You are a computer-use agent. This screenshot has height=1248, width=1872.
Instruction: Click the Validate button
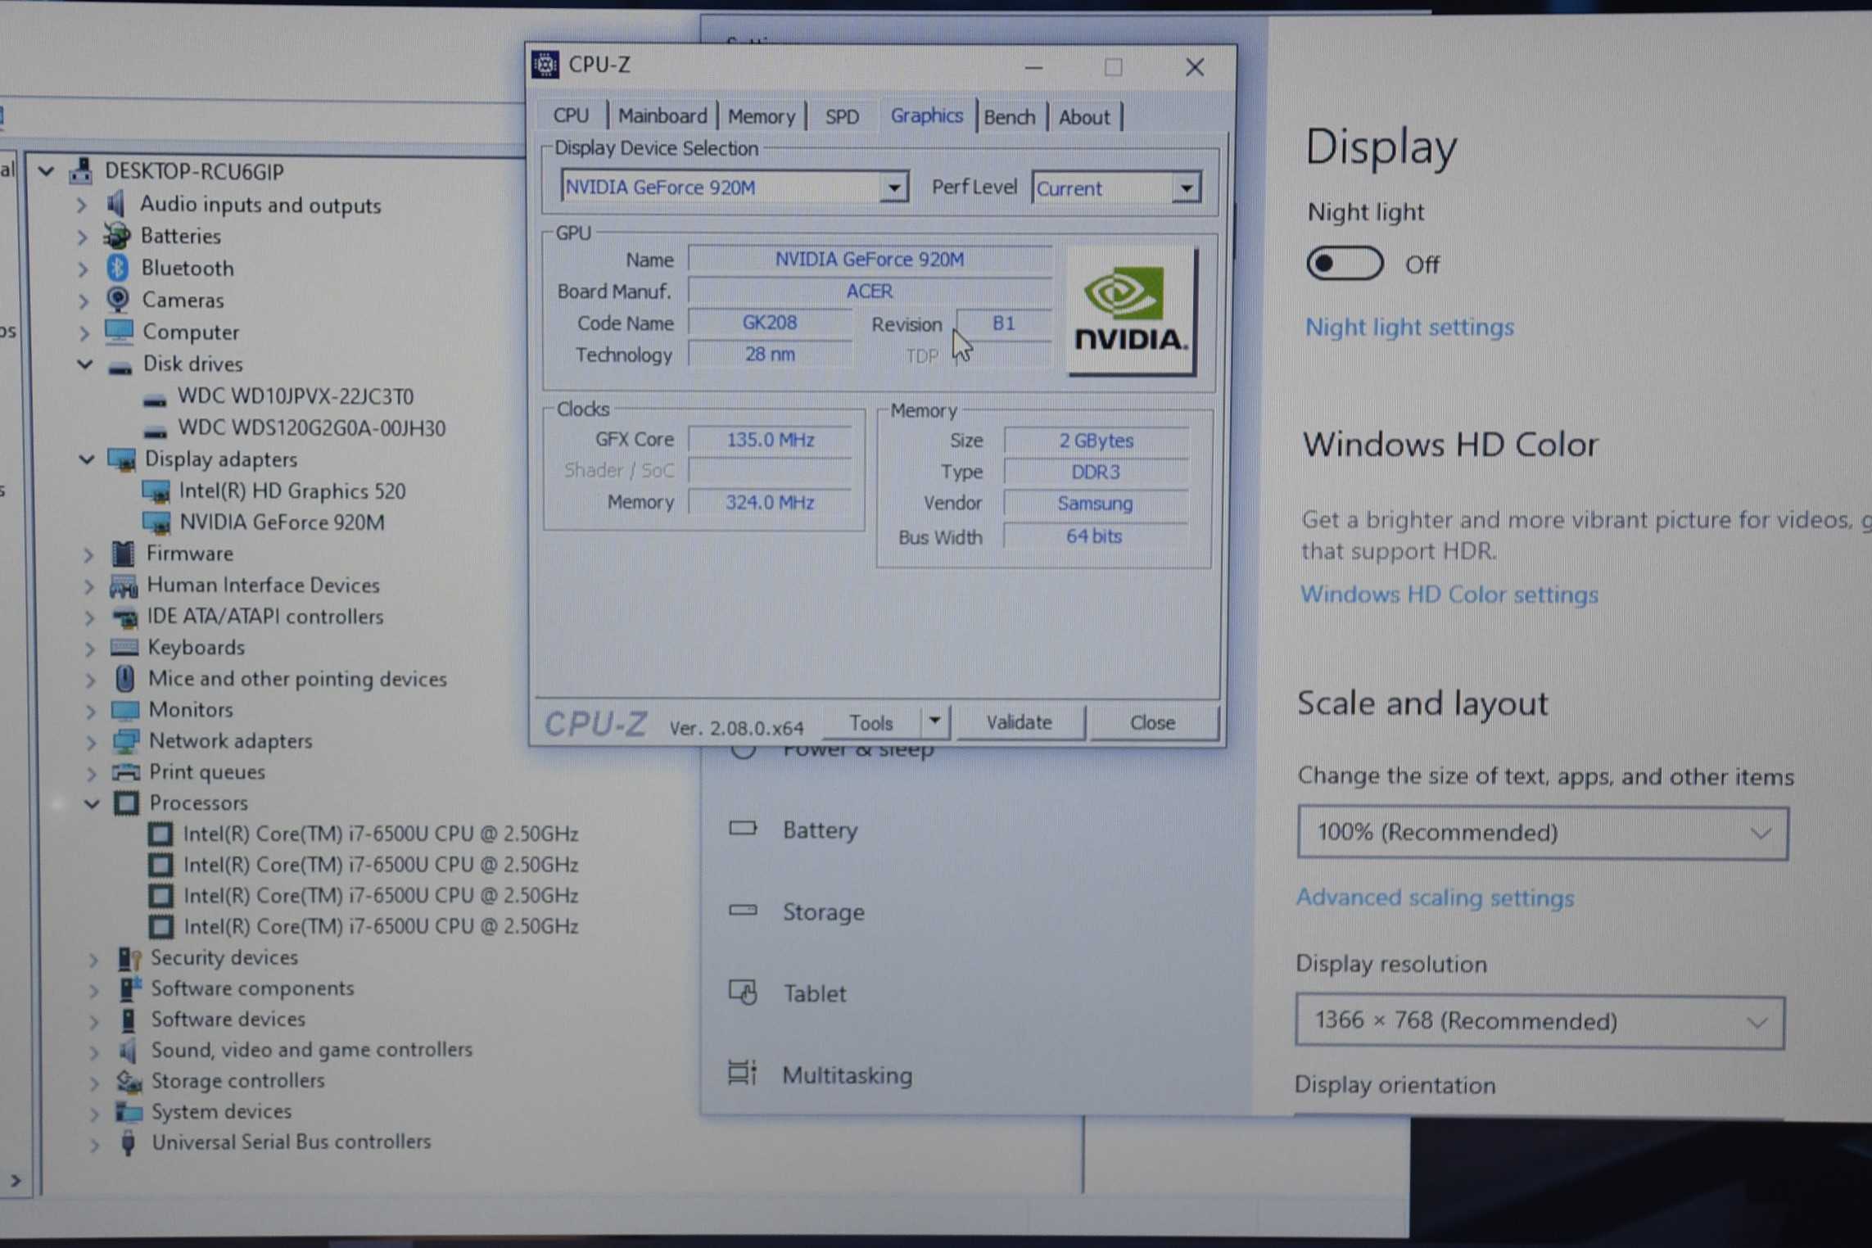point(1019,722)
